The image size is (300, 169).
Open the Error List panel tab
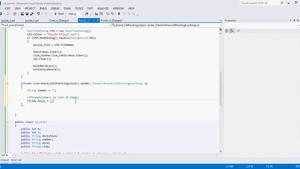pos(16,160)
